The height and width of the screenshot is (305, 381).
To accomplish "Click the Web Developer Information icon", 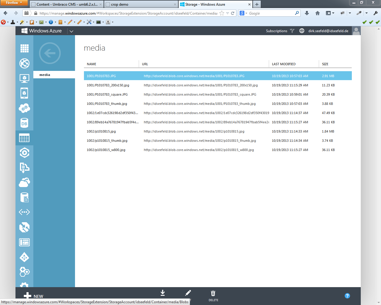I will [x=51, y=22].
